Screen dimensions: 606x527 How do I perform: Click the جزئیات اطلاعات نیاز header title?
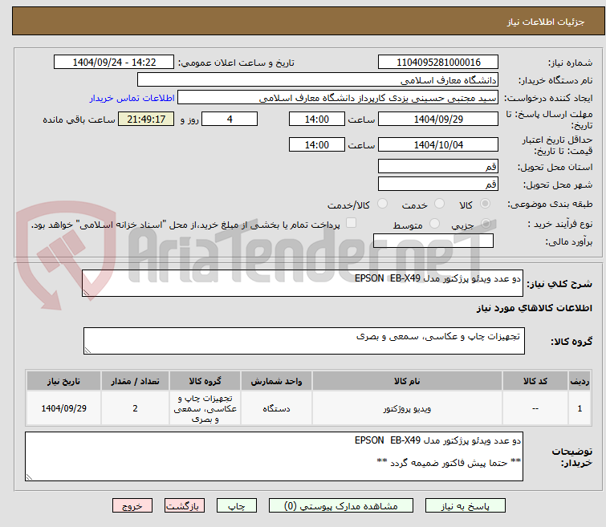click(x=545, y=22)
